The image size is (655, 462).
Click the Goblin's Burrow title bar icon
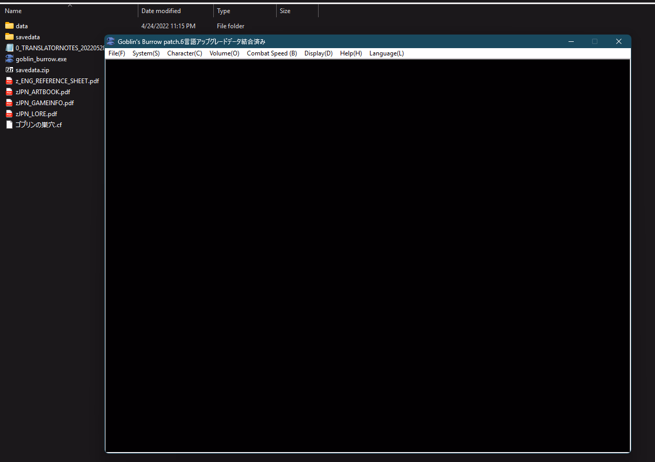tap(111, 42)
